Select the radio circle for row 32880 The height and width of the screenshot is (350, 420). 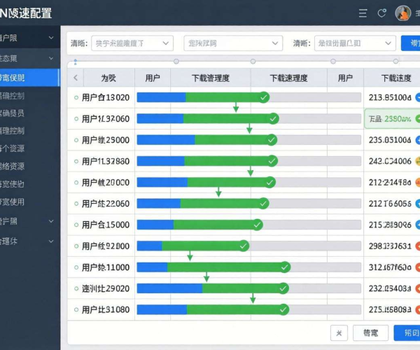(x=76, y=161)
